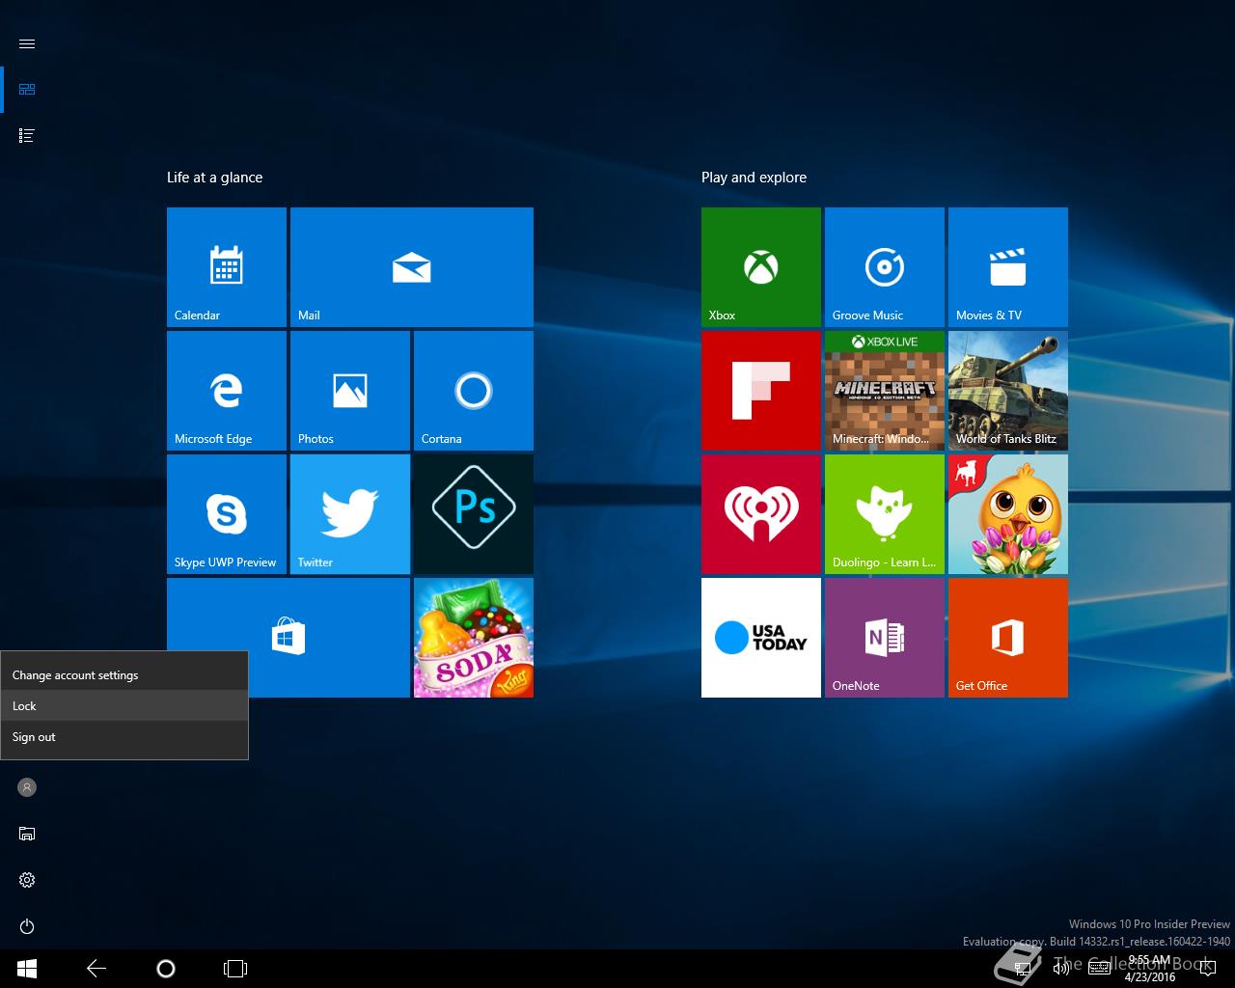Open the iHeartRadio tile
The image size is (1235, 988).
click(x=761, y=514)
